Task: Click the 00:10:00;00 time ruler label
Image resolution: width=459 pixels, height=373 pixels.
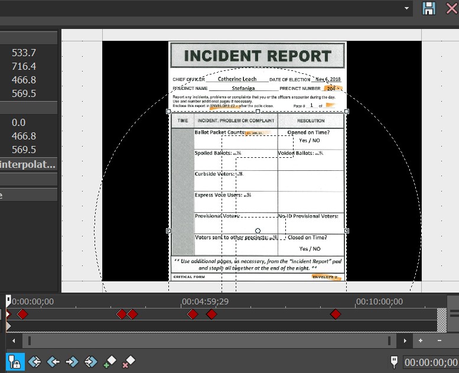Action: [379, 301]
